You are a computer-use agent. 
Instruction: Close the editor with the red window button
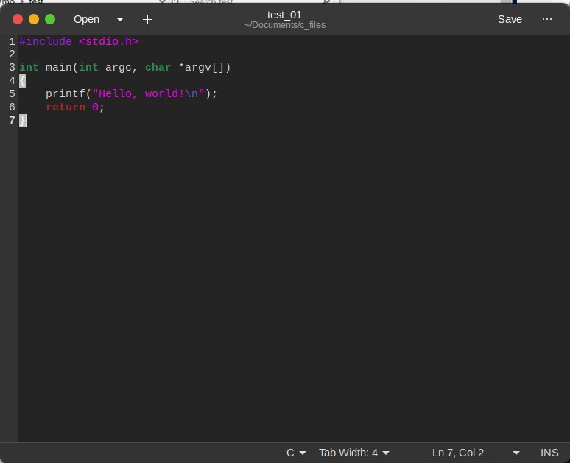[x=18, y=19]
